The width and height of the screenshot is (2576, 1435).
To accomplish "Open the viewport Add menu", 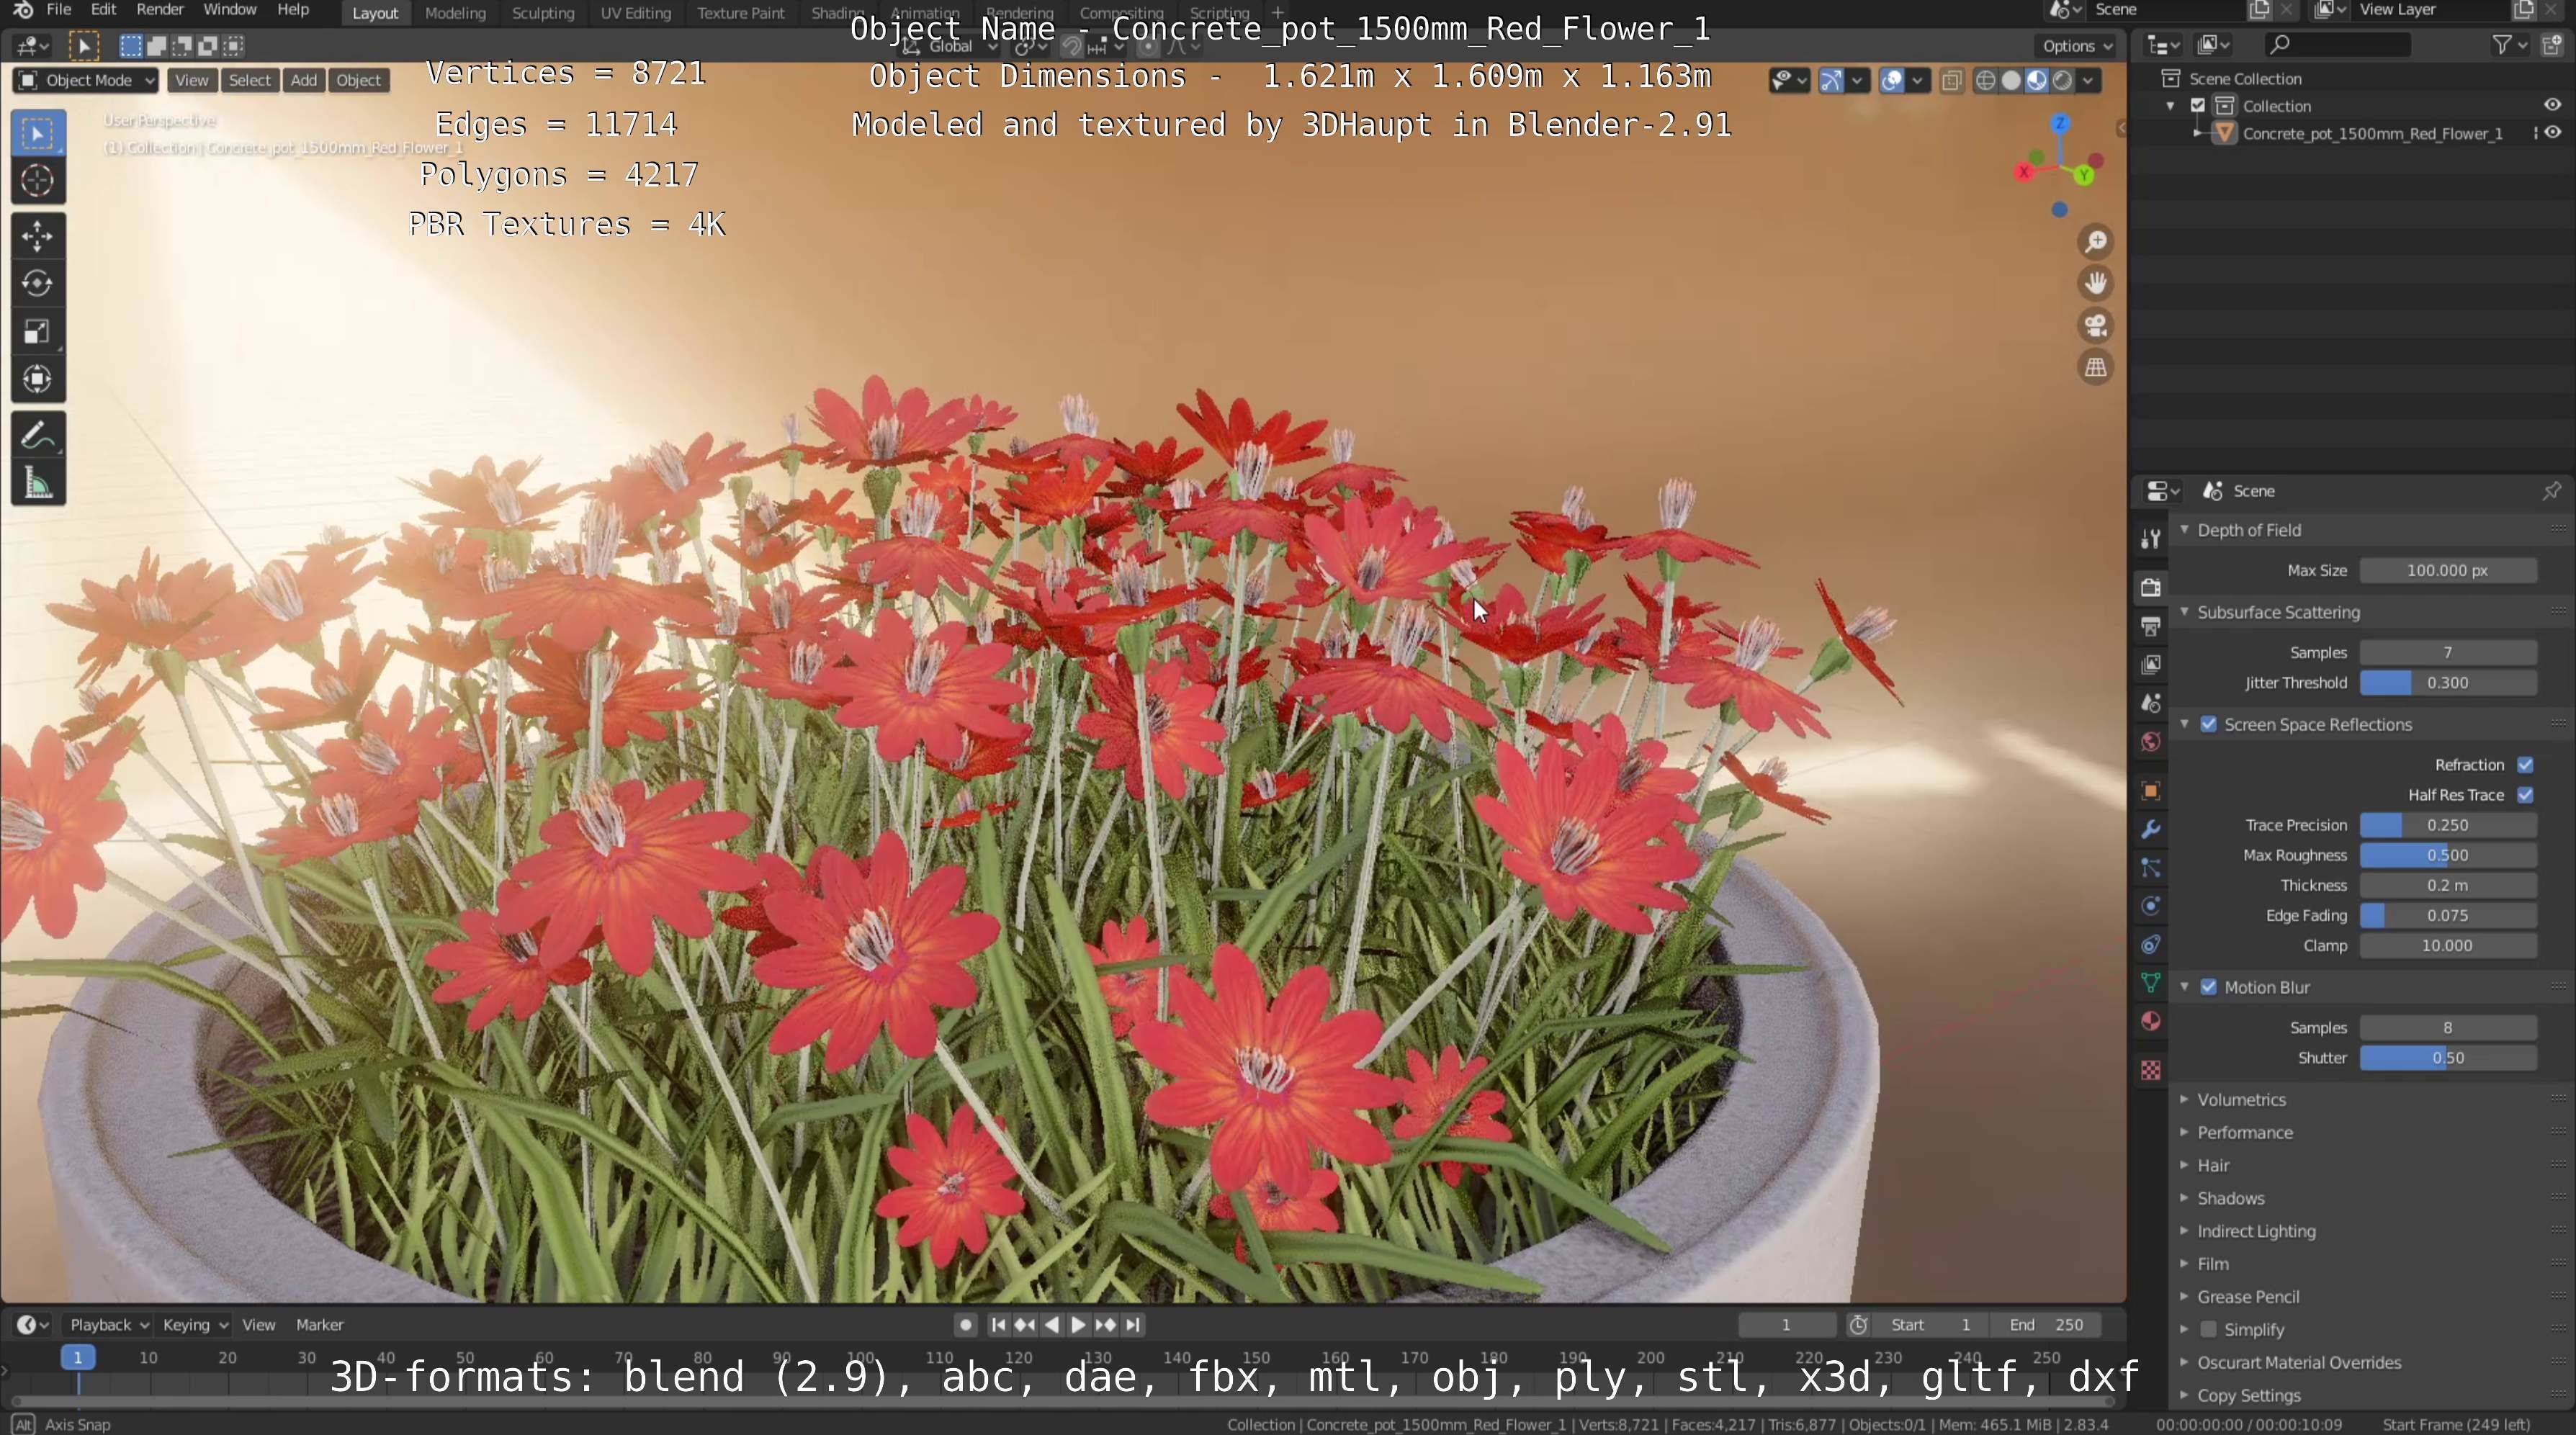I will [304, 81].
